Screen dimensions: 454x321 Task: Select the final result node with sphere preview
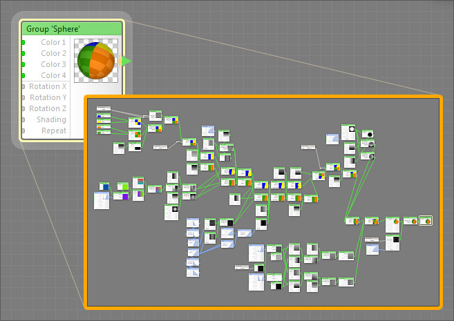(x=426, y=221)
